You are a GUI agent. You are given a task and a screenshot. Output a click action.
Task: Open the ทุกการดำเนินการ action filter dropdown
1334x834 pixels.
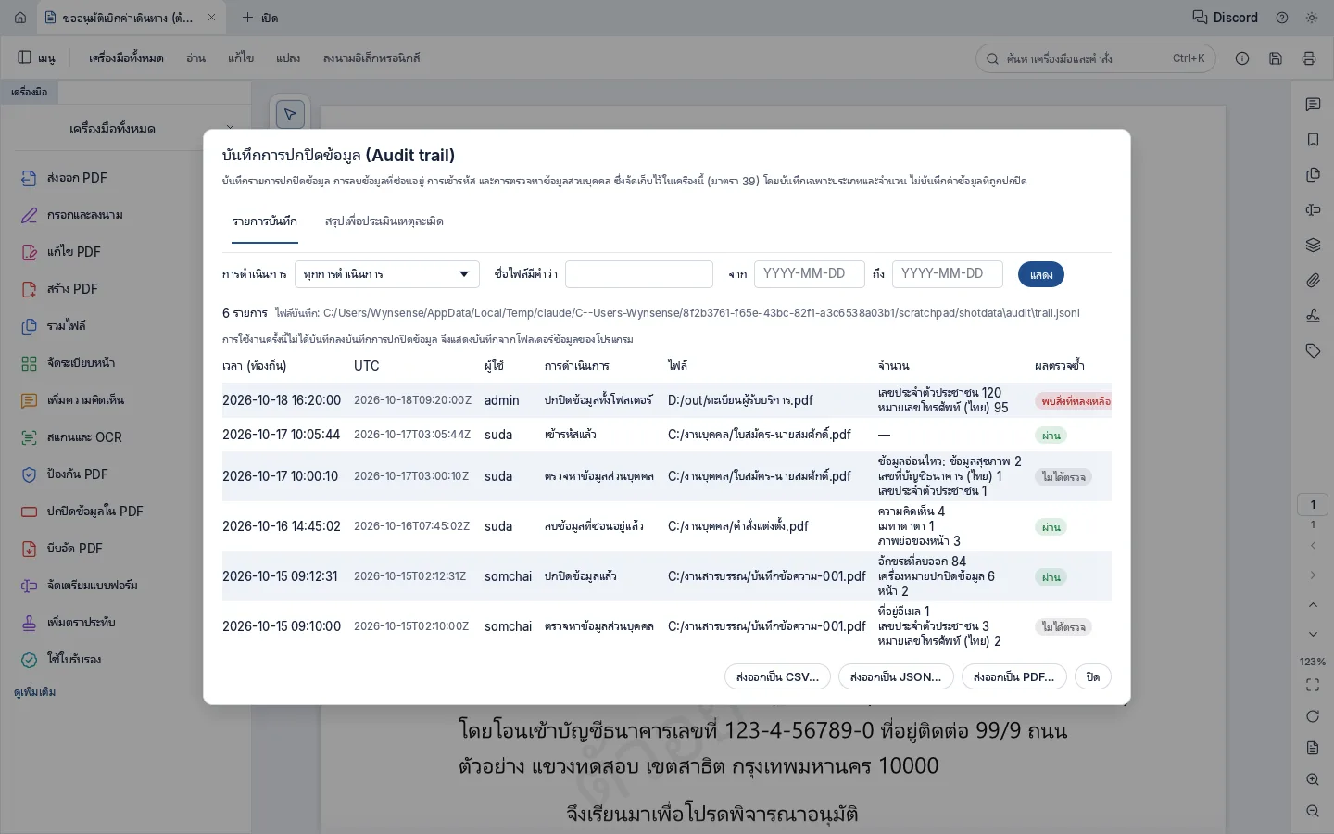click(x=387, y=274)
